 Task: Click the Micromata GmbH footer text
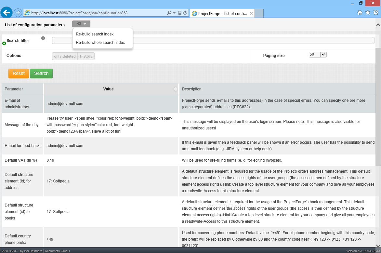coord(57,251)
